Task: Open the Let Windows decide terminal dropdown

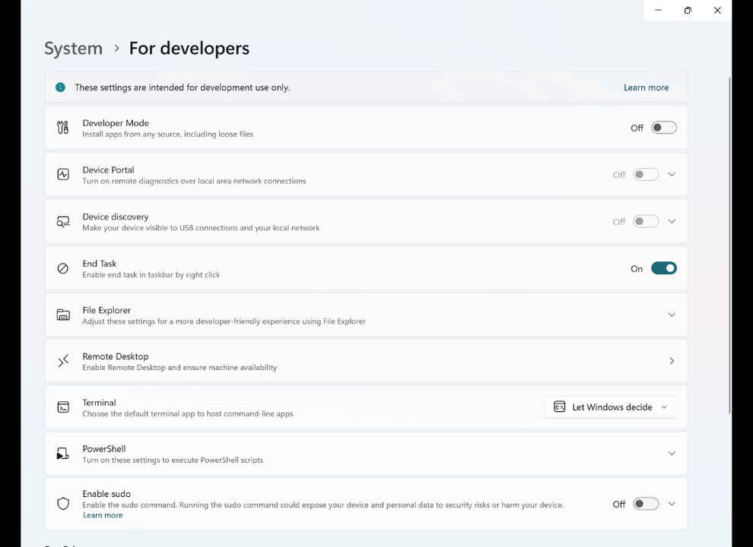Action: point(611,407)
